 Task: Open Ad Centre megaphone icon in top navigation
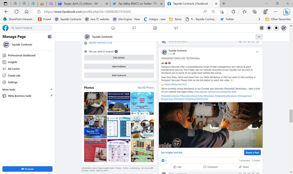[176, 28]
